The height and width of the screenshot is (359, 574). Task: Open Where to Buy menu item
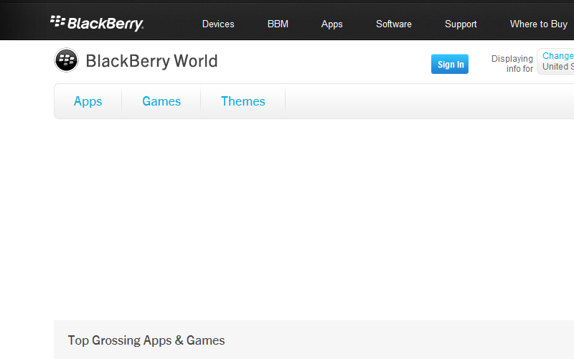coord(539,24)
